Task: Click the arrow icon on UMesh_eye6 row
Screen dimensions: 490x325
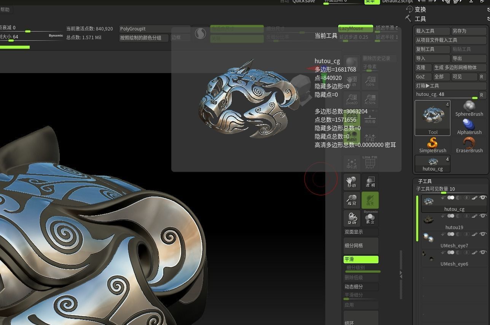Action: (x=443, y=252)
